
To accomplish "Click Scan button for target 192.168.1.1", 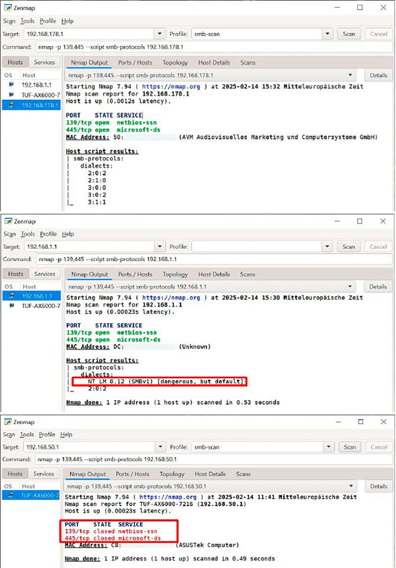I will pyautogui.click(x=348, y=247).
